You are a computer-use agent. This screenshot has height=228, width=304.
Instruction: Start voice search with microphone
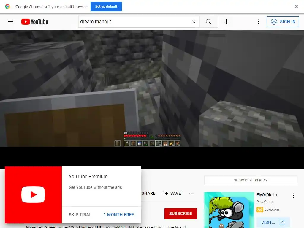[x=226, y=22]
